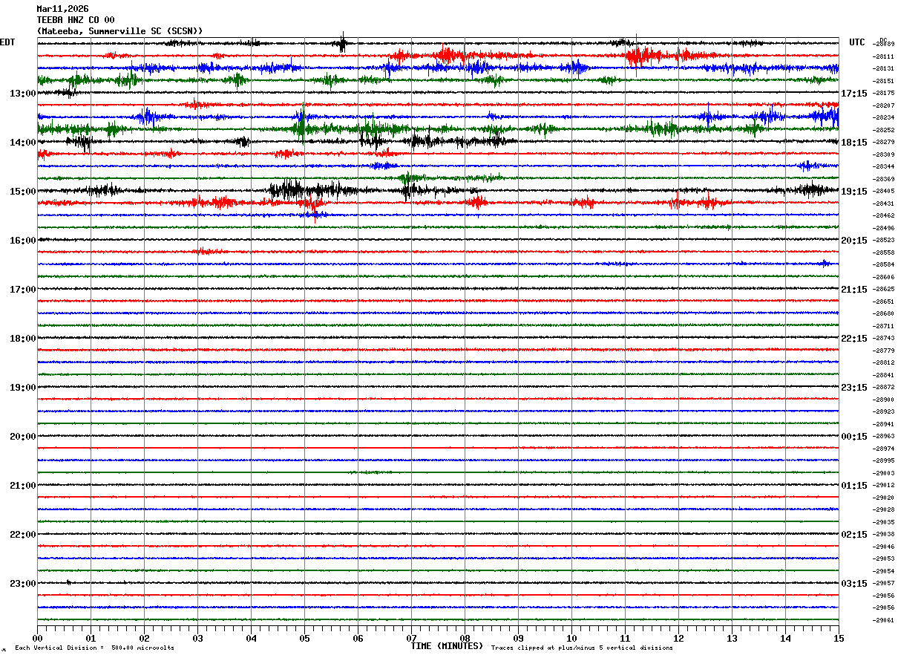898x658 pixels.
Task: Click the '00:15' UTC time label
Action: click(854, 437)
